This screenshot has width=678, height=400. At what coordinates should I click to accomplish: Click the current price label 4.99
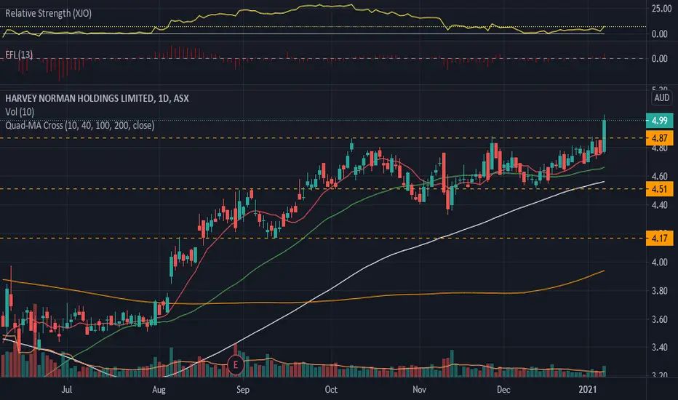pos(659,120)
